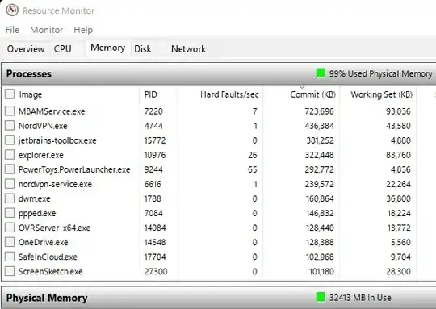436x309 pixels.
Task: Click PID 27300 cell
Action: [x=156, y=271]
